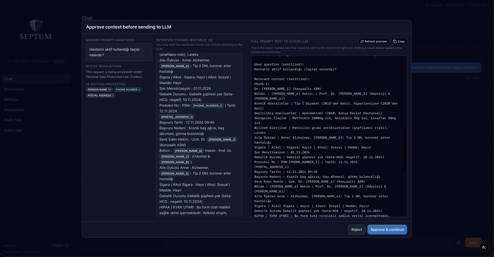Click the Septum shield logo
This screenshot has width=494, height=257.
36,25
